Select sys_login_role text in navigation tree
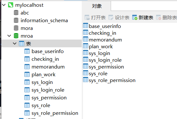This screenshot has width=177, height=119. click(48, 90)
